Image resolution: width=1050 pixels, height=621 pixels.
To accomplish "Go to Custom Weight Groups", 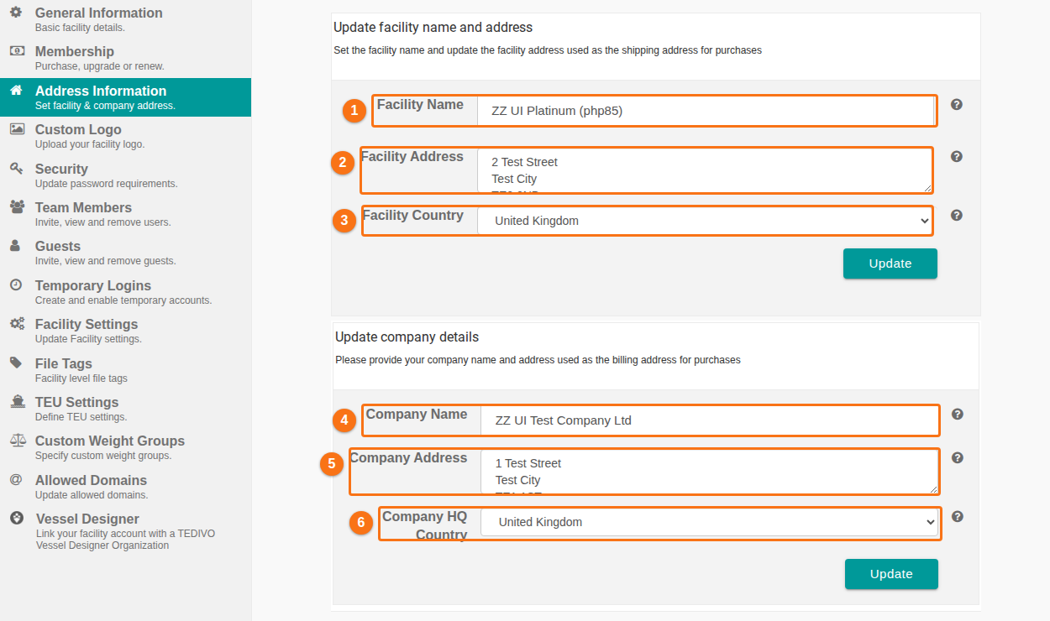I will pyautogui.click(x=126, y=447).
